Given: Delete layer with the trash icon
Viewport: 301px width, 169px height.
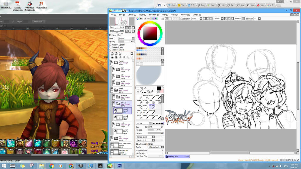Looking at the screenshot, I should (124, 57).
